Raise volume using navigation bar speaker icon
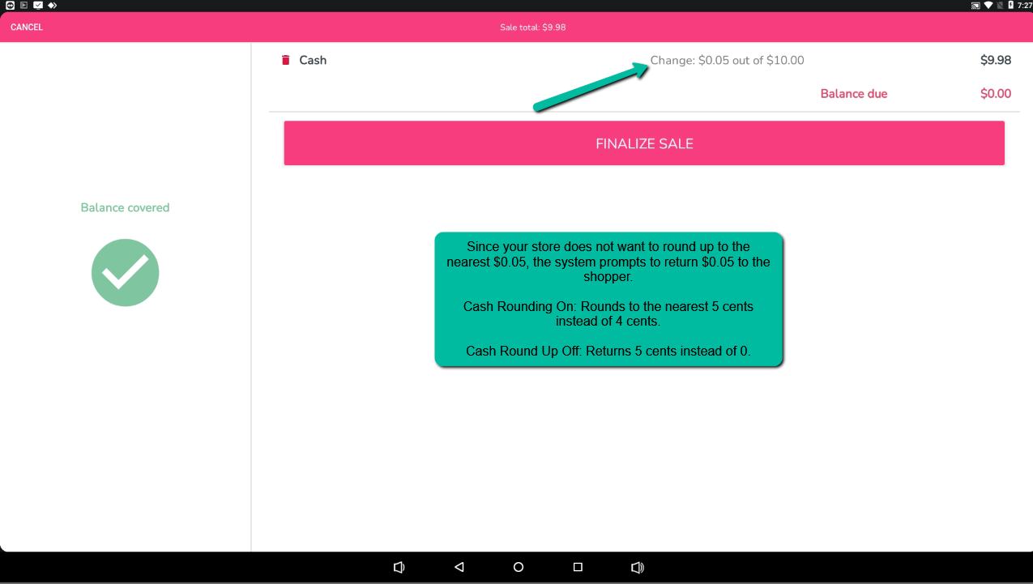 click(638, 567)
